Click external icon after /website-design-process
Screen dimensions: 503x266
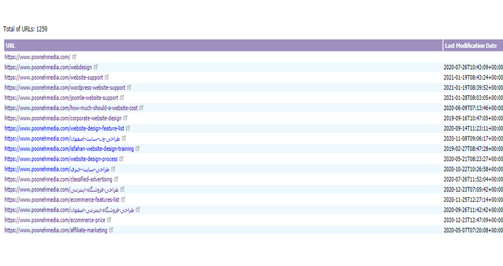pyautogui.click(x=121, y=158)
